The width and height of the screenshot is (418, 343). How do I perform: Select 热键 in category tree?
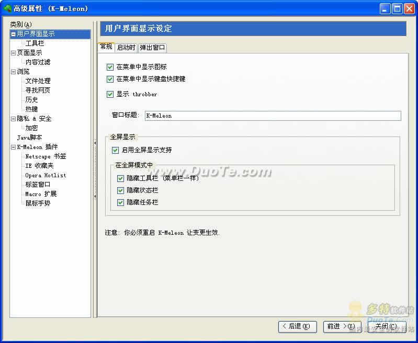coord(31,109)
